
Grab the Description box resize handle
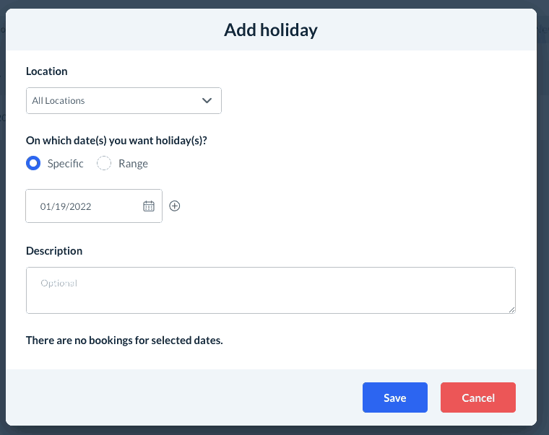(511, 309)
